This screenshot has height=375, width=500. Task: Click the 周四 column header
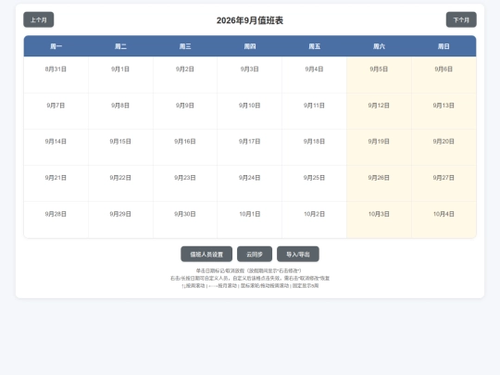coord(250,46)
